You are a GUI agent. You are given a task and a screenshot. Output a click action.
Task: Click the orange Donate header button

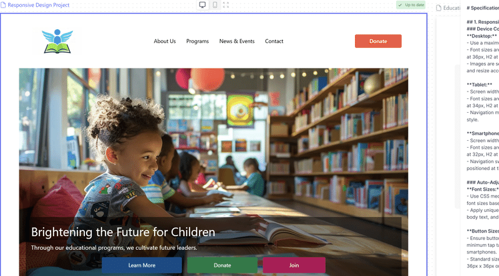378,41
